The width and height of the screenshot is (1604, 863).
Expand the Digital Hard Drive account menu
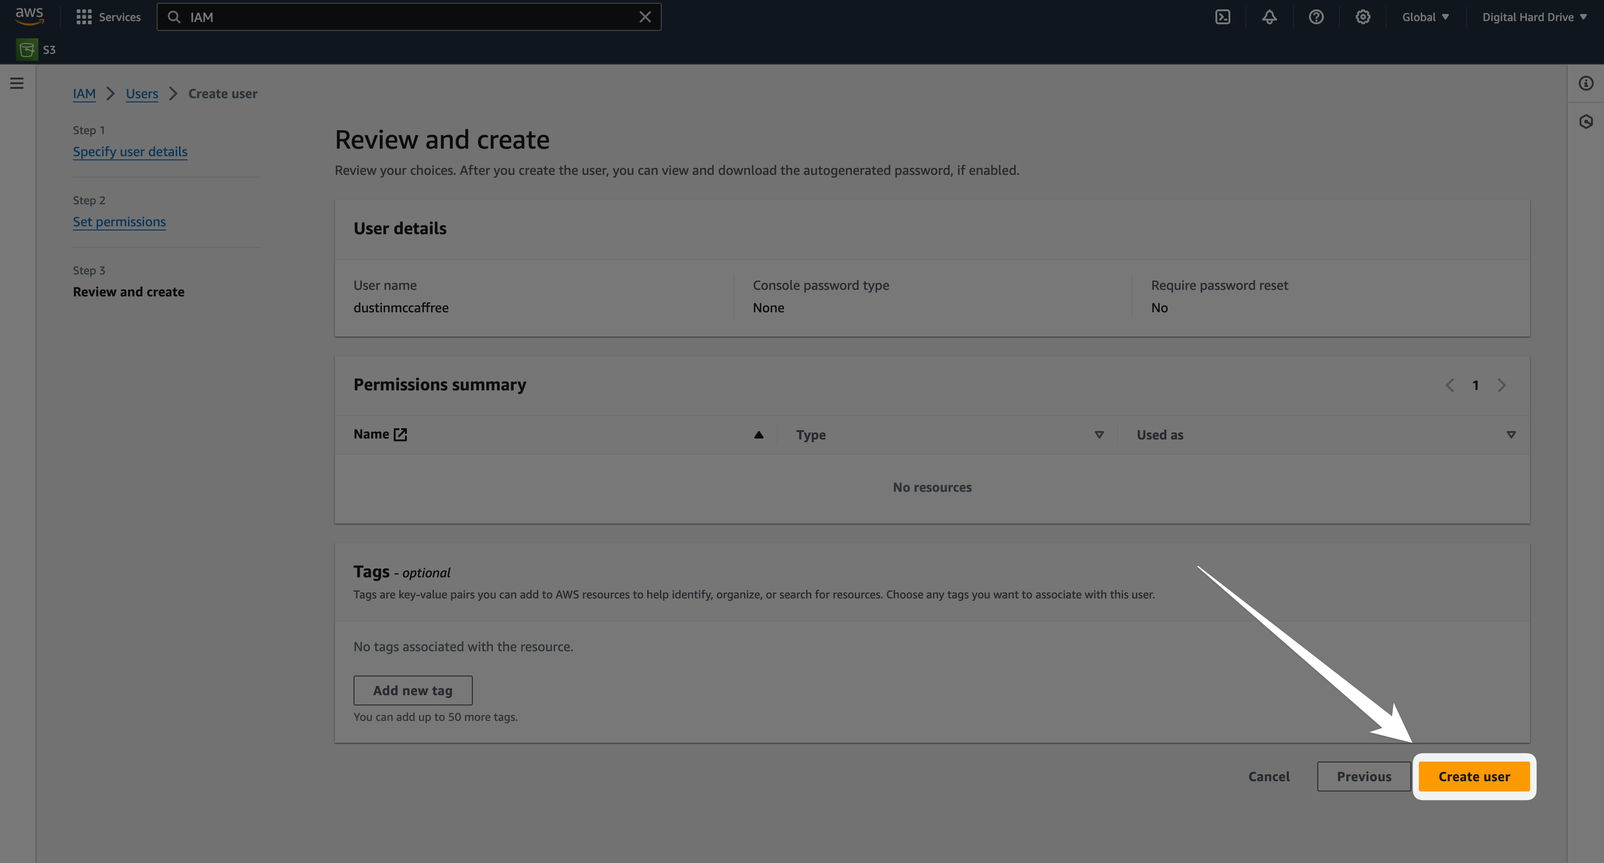pyautogui.click(x=1534, y=17)
